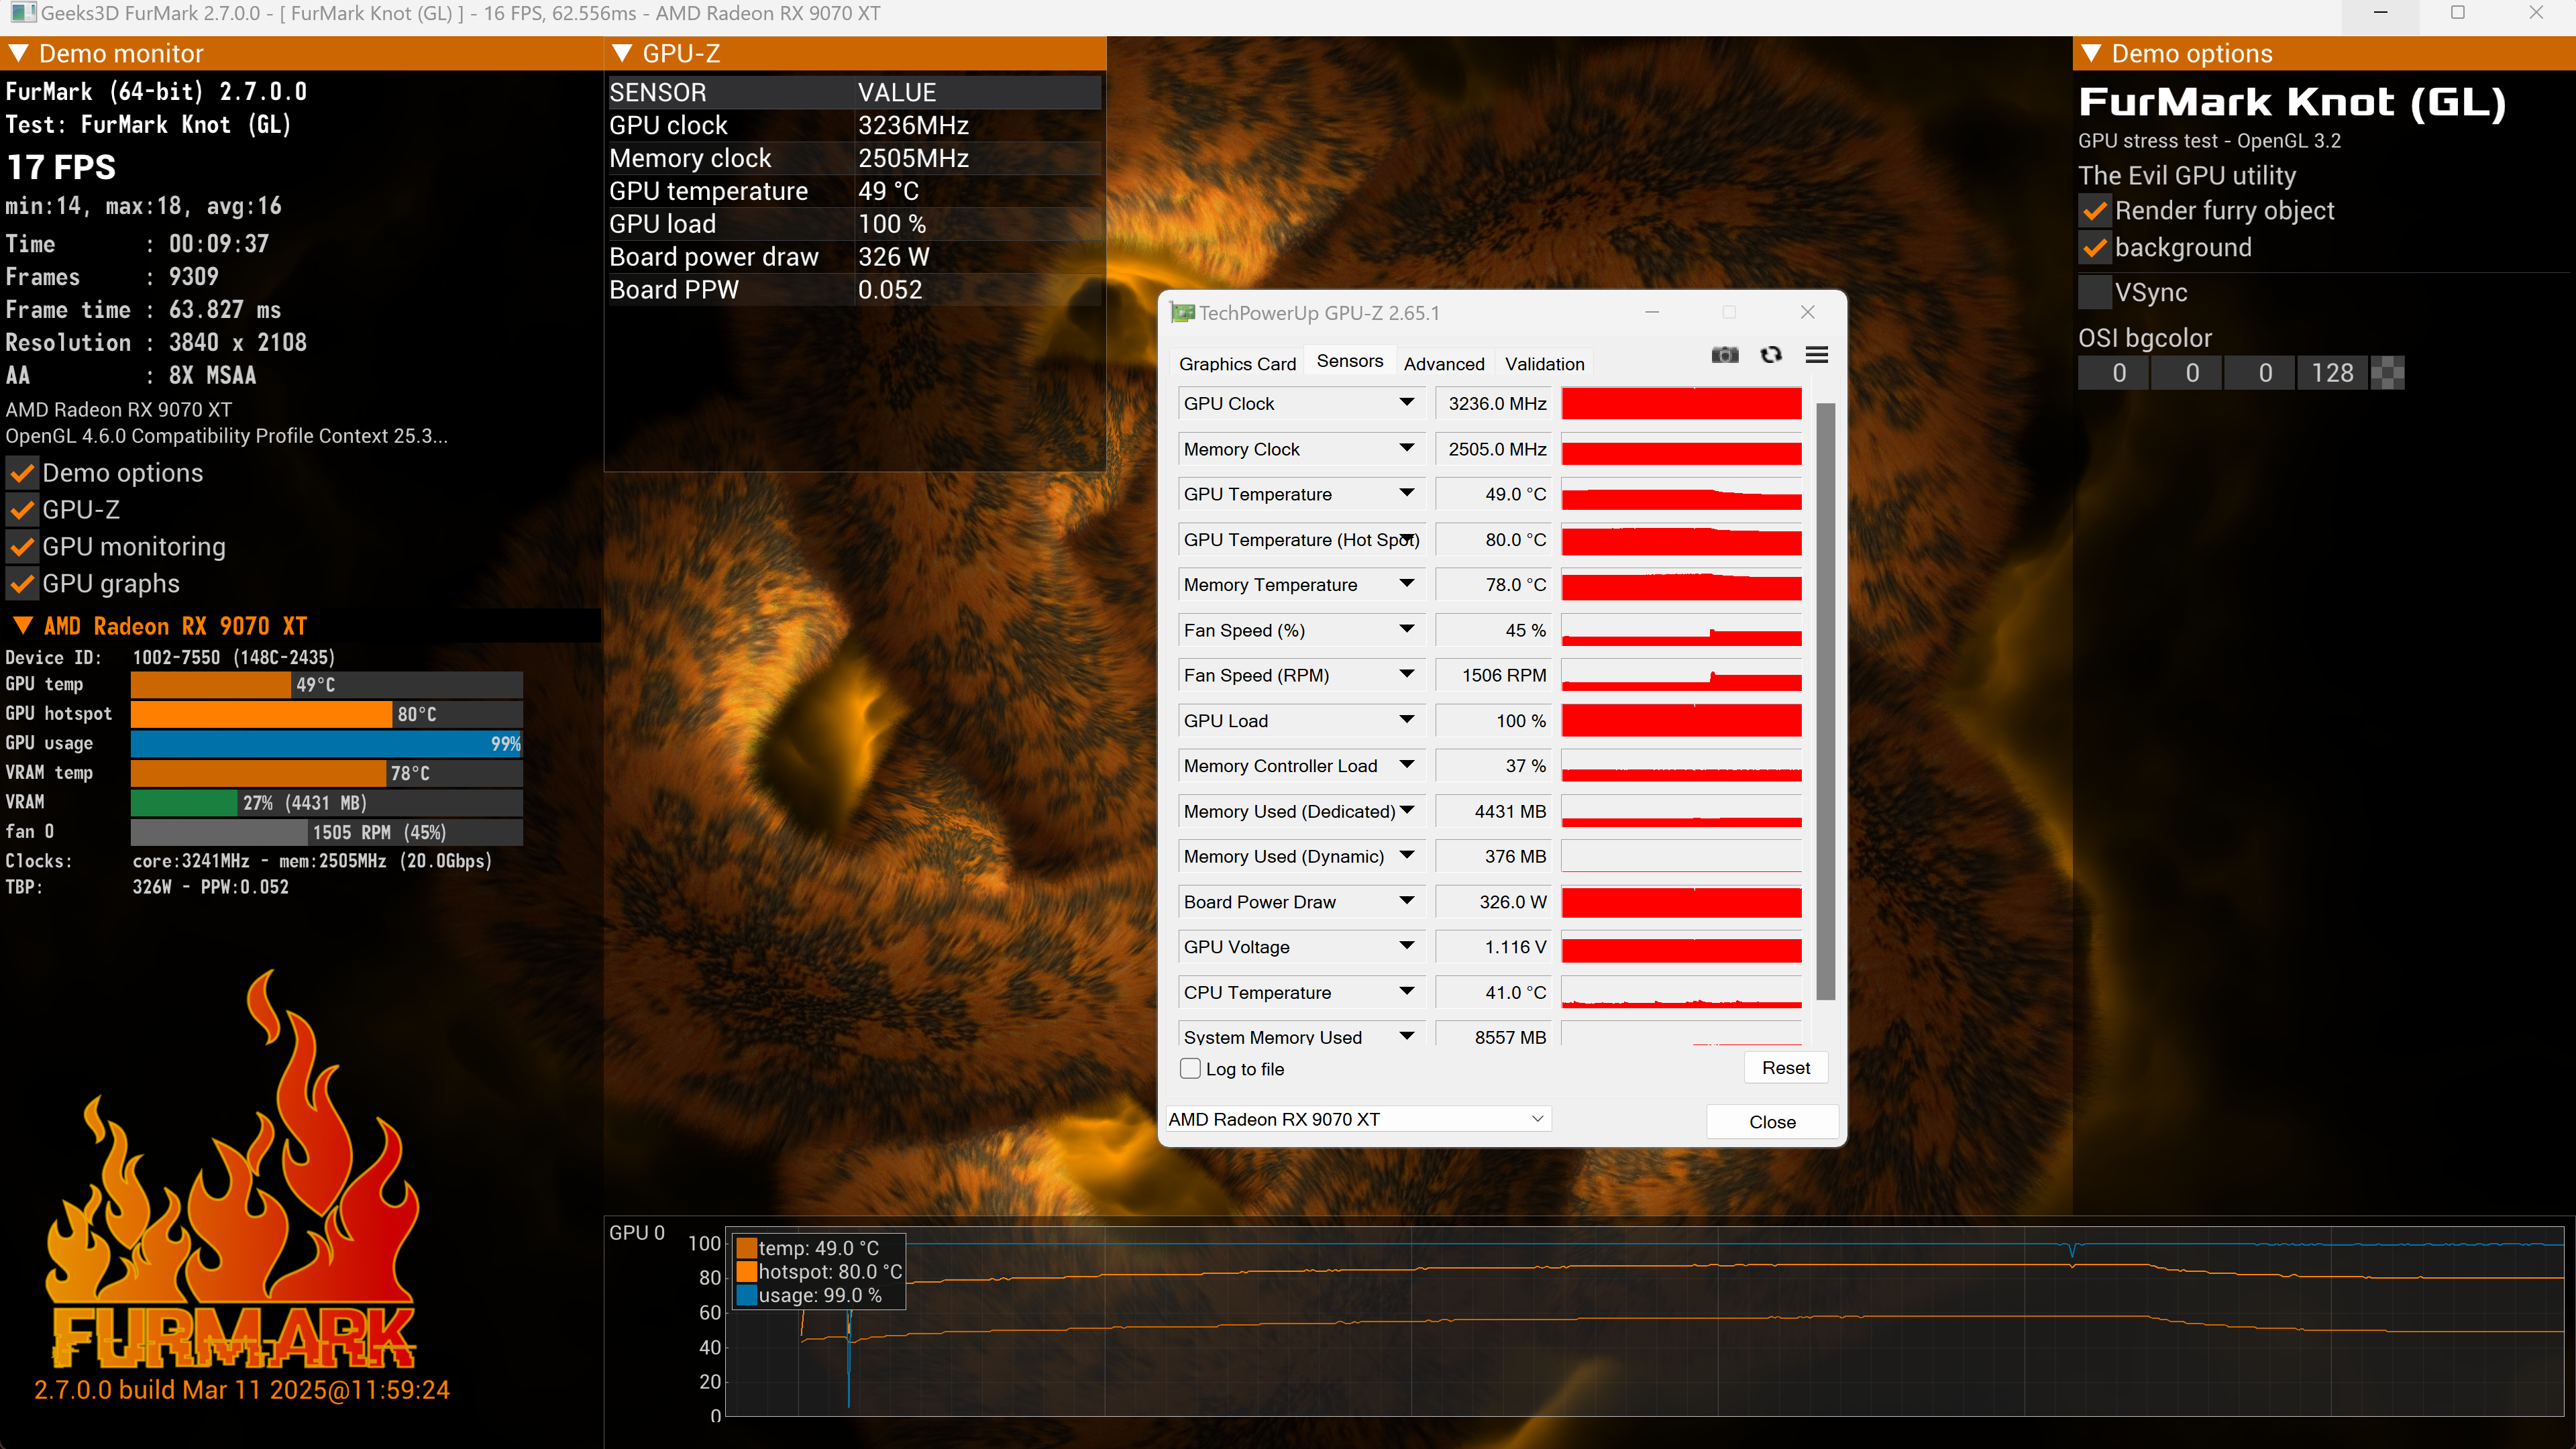Click the Board Power Draw value 326.0 W
The height and width of the screenshot is (1449, 2576).
coord(1493,902)
